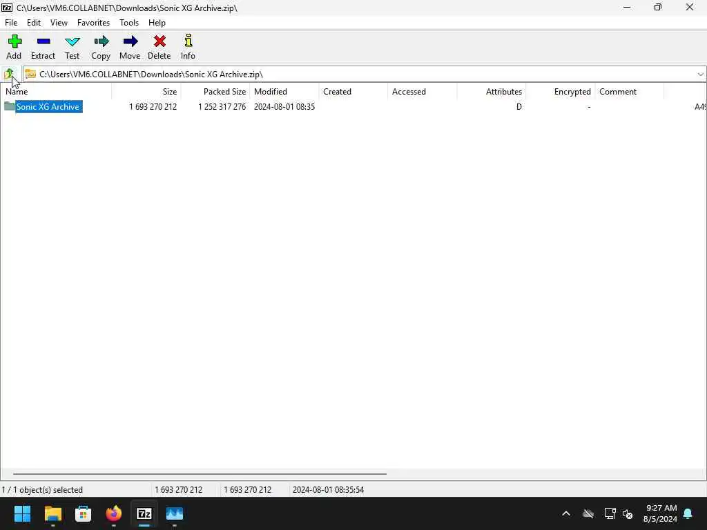This screenshot has height=530, width=707.
Task: Sort by the Name column header
Action: click(x=56, y=92)
